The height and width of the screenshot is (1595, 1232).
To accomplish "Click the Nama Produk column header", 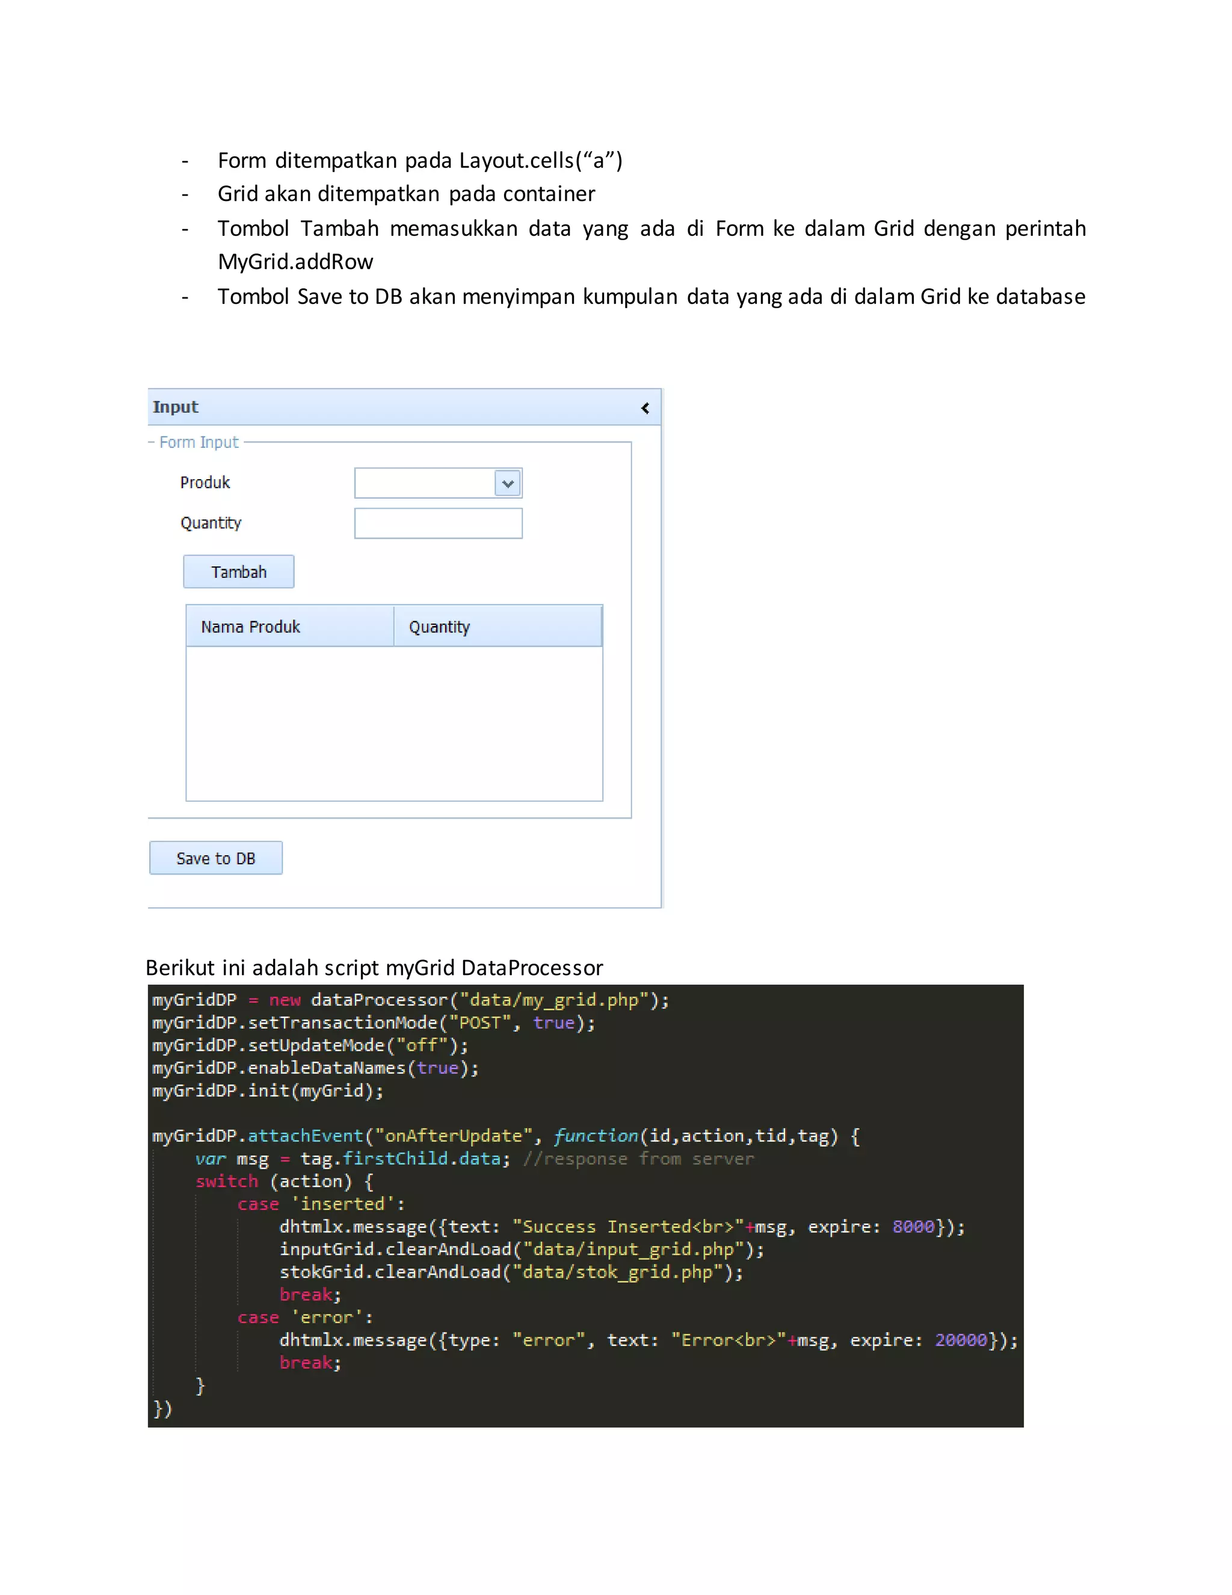I will coord(290,627).
